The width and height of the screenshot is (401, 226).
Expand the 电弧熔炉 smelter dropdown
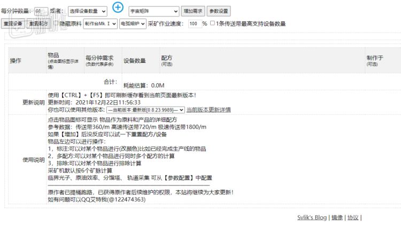133,24
